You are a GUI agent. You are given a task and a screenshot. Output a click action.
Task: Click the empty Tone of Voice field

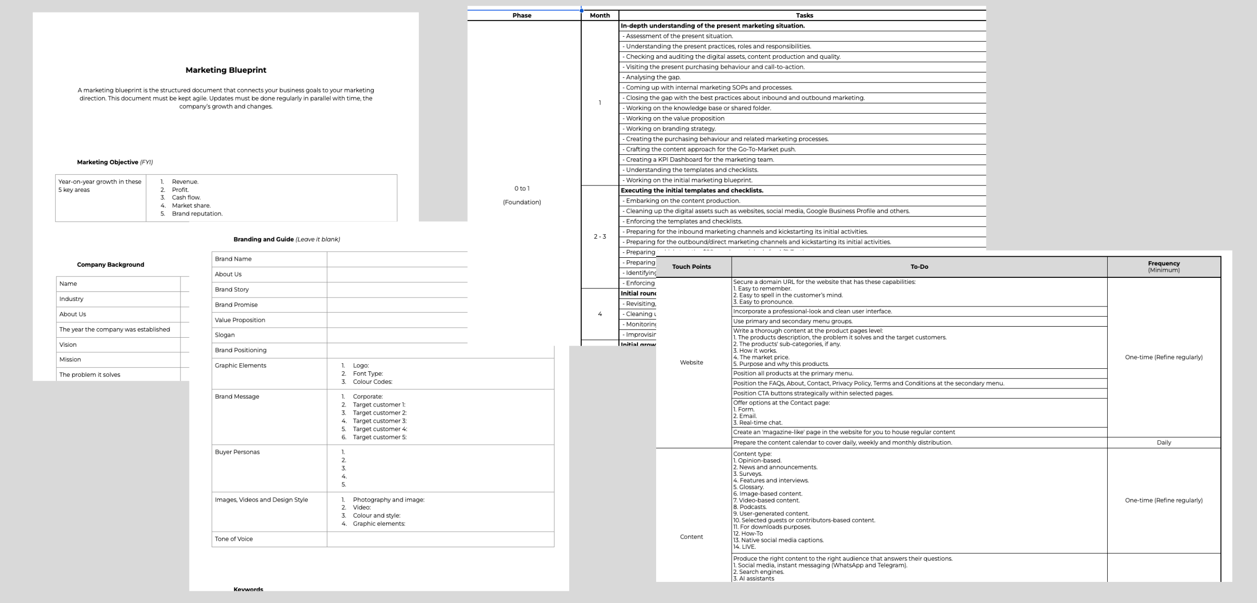440,539
